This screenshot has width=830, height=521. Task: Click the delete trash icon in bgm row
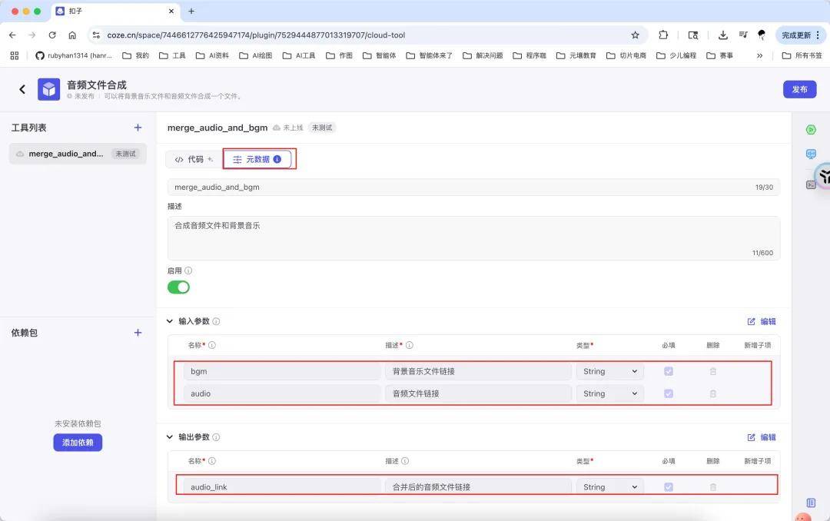point(712,371)
